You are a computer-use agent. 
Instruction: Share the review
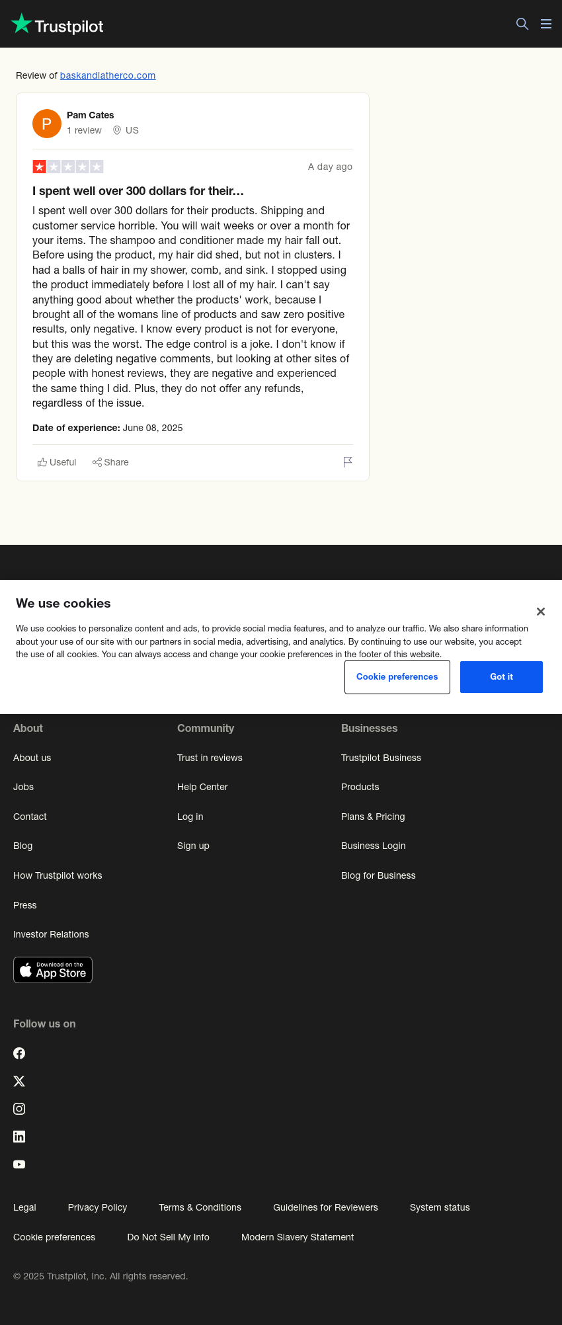coord(110,462)
